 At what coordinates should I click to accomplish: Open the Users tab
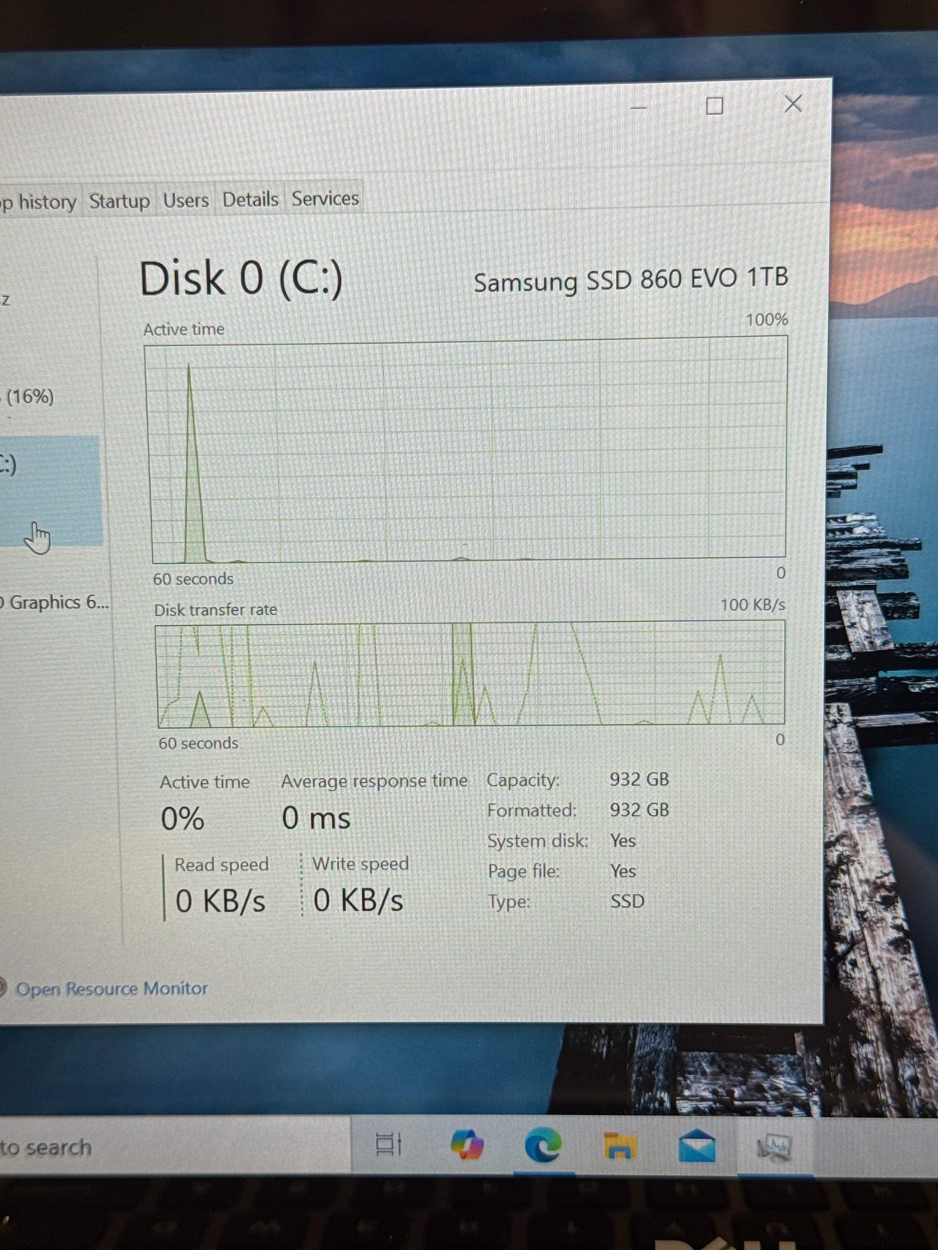[x=185, y=200]
